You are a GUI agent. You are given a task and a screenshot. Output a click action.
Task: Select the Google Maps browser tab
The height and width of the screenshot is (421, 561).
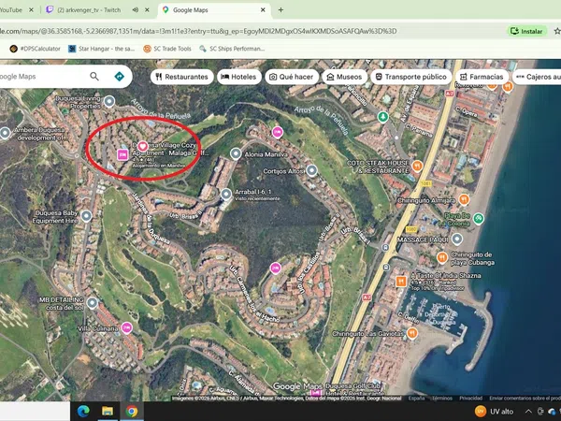pyautogui.click(x=214, y=10)
